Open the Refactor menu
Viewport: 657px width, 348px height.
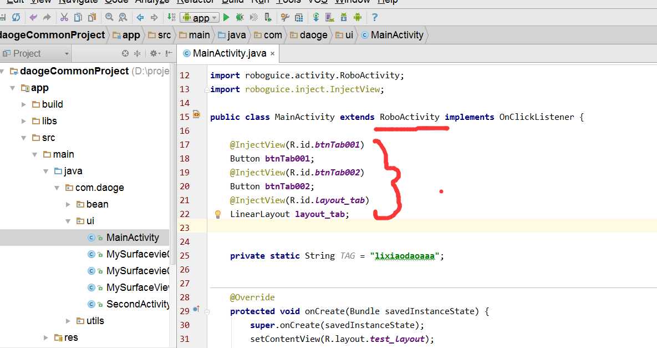point(195,1)
